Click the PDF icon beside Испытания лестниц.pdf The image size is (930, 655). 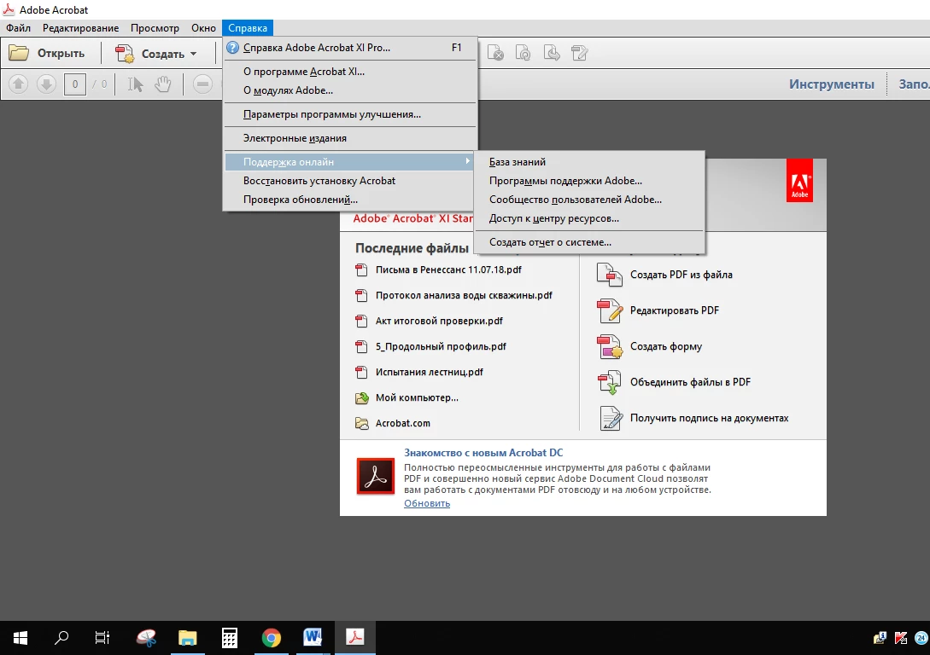(x=361, y=373)
